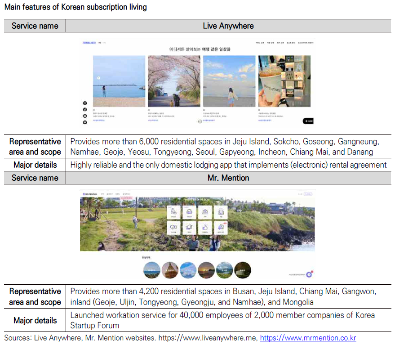Click the 'Highly reliable and the only domestic lodging app' text
The image size is (395, 345).
151,165
